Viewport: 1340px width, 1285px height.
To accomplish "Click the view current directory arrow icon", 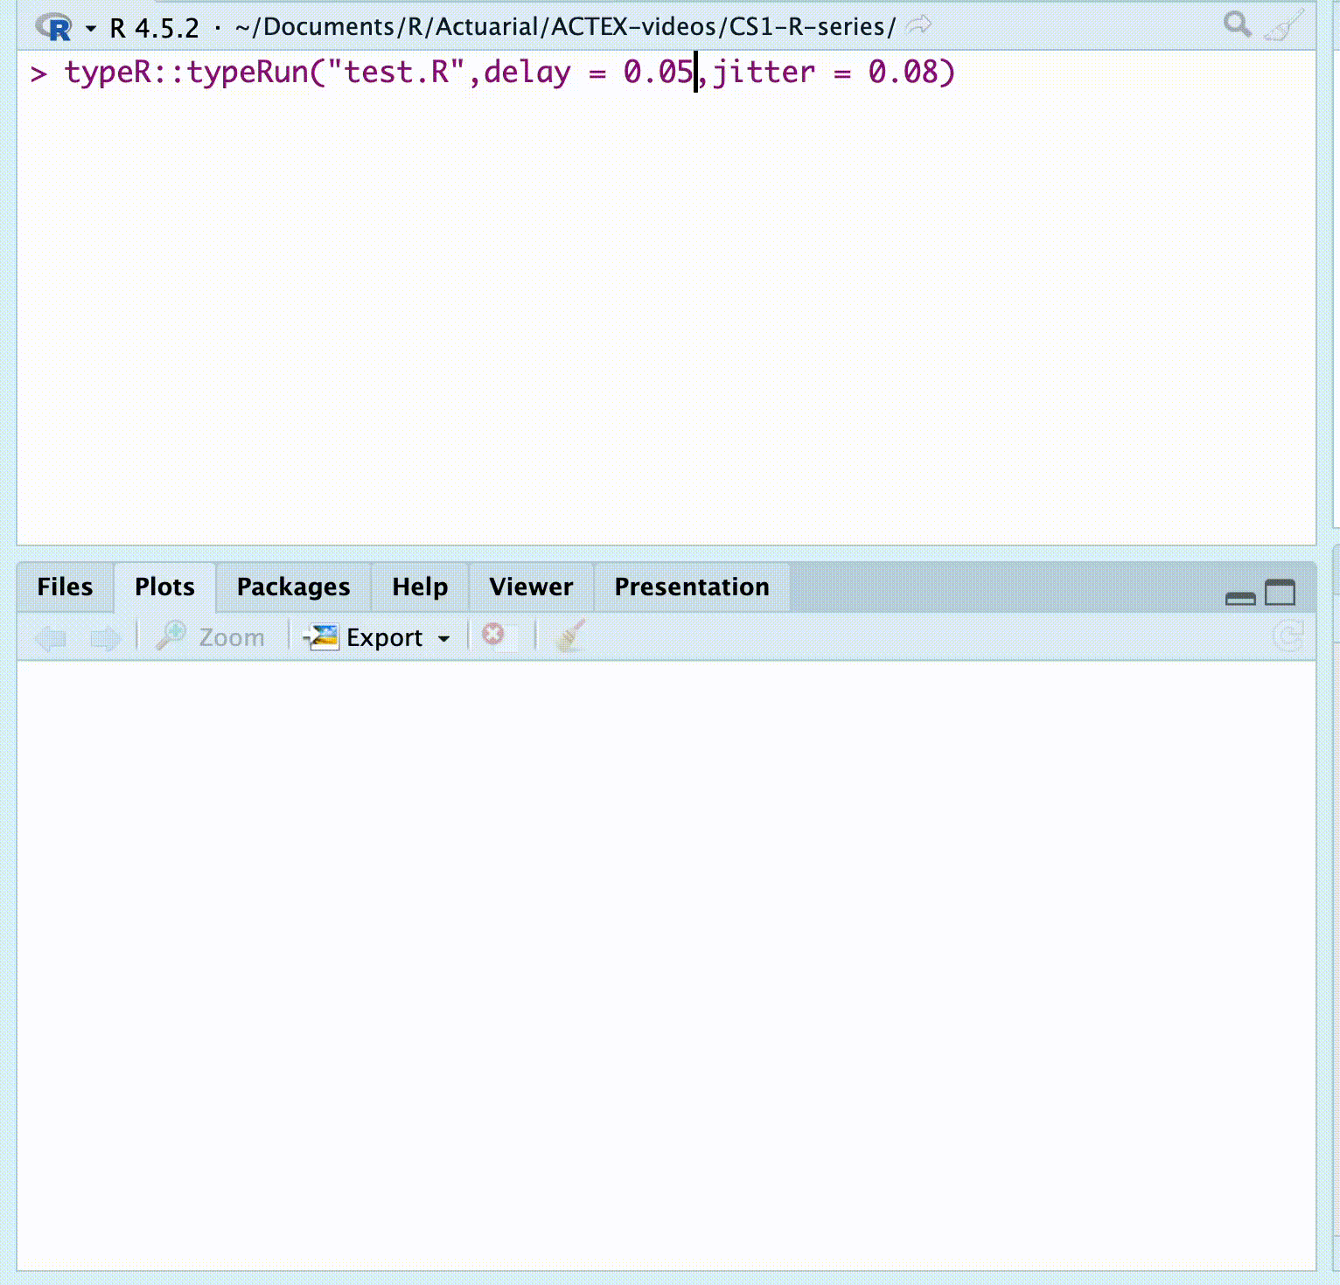I will (918, 25).
